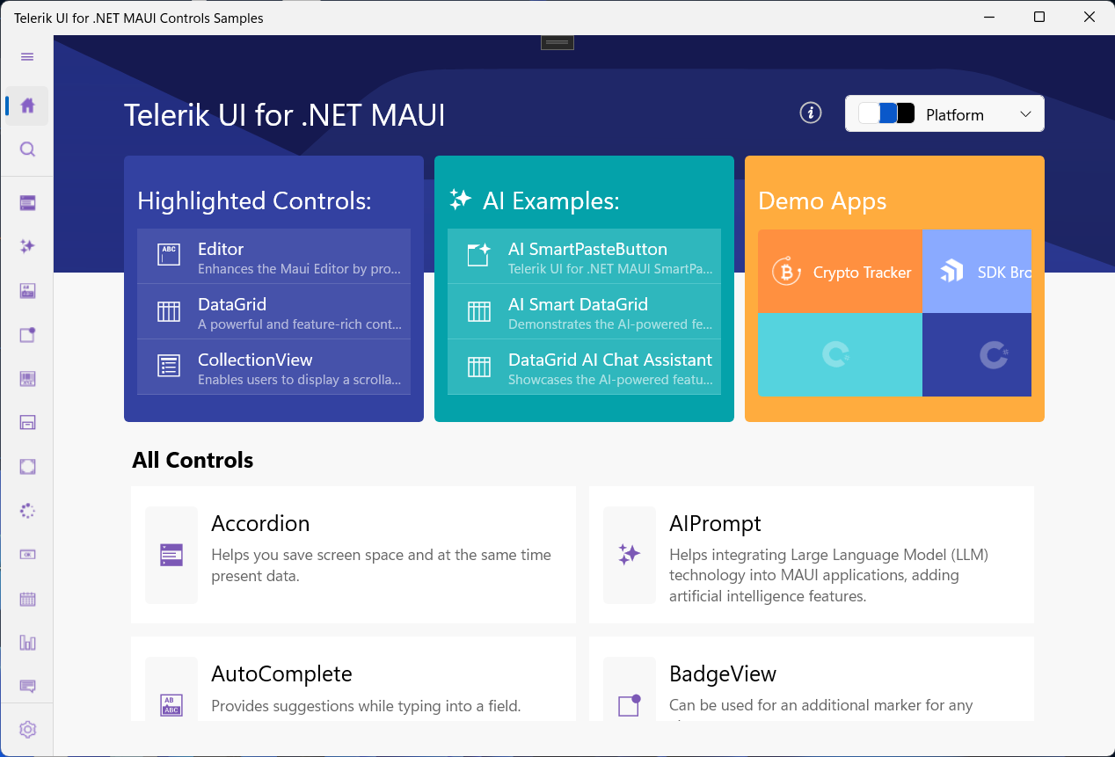Open the DataGrid highlighted control
The width and height of the screenshot is (1115, 757).
click(273, 311)
